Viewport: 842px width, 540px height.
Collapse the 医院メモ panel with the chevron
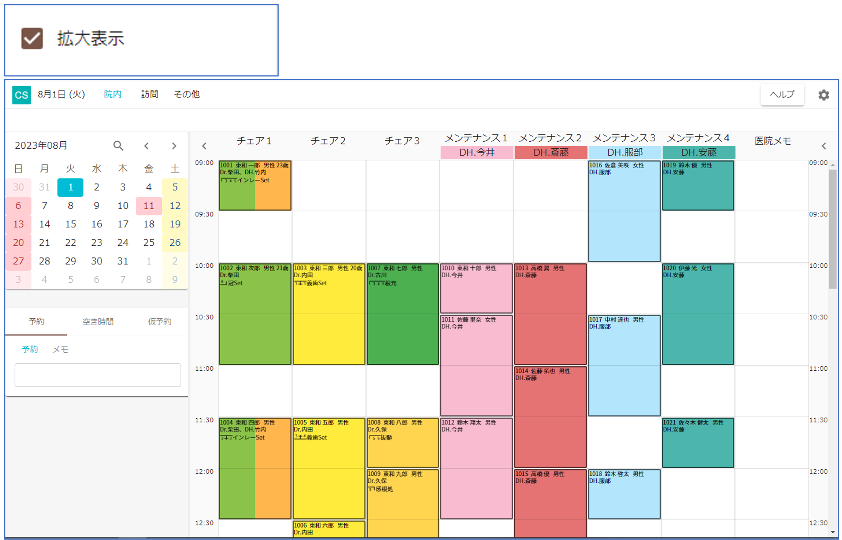[824, 146]
